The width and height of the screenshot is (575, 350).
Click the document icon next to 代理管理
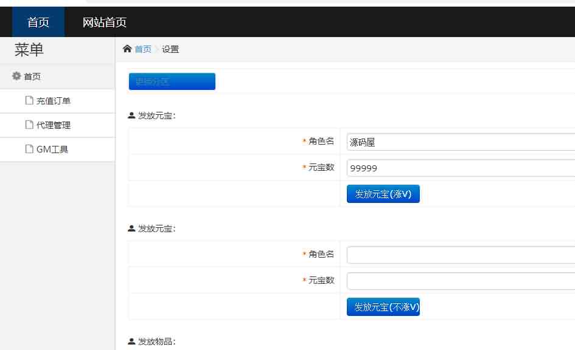[28, 125]
